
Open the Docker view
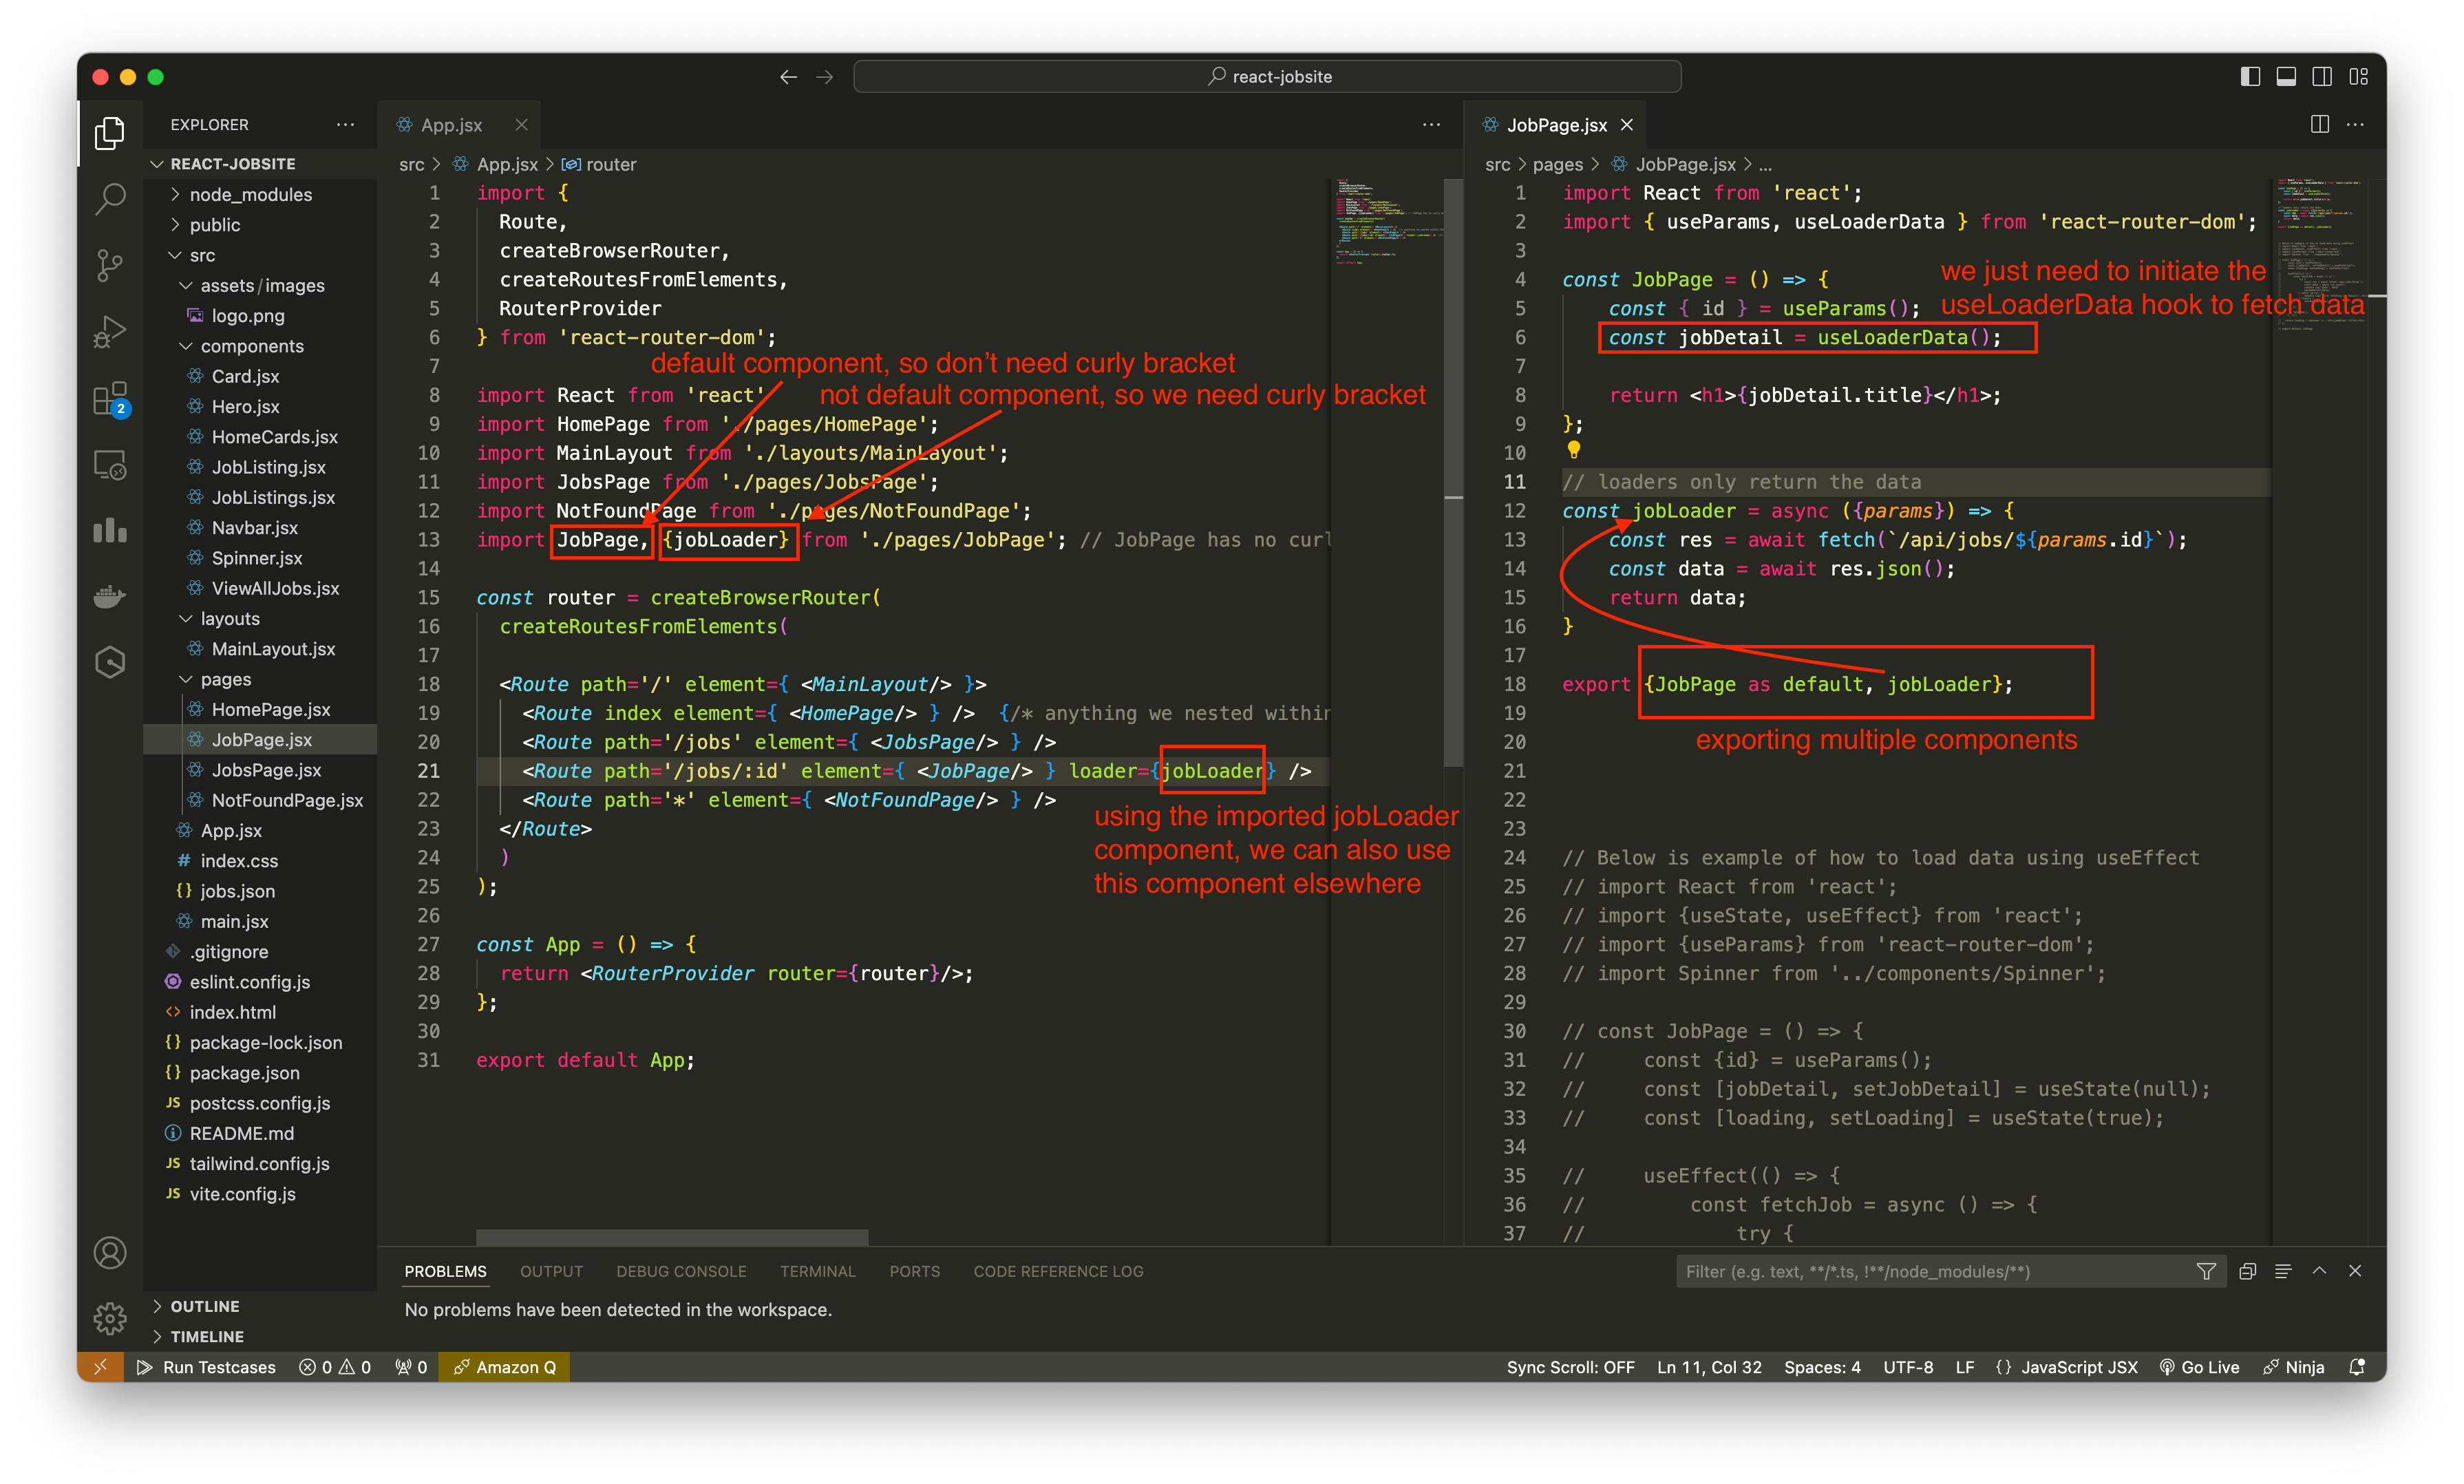[x=110, y=596]
